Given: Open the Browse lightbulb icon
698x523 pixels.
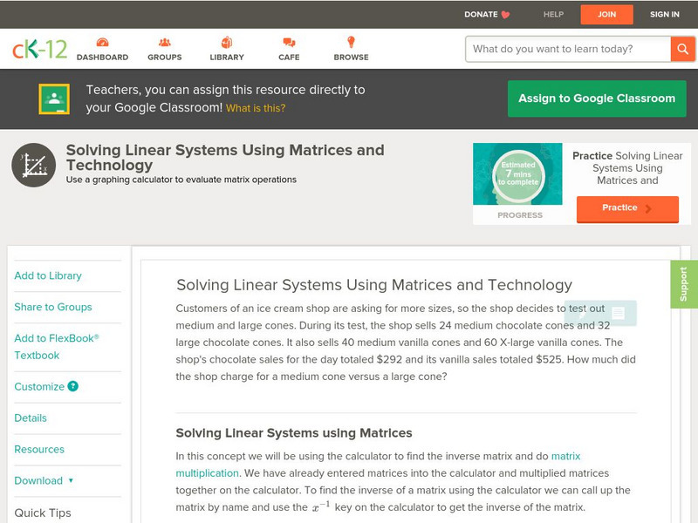Looking at the screenshot, I should tap(351, 43).
